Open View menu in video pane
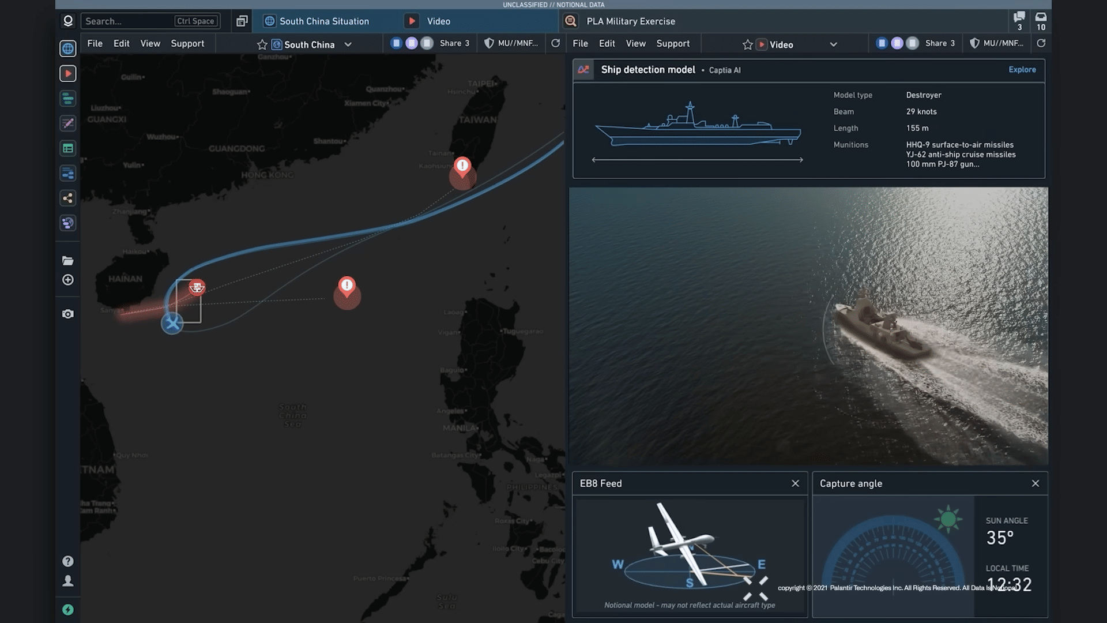 635,43
